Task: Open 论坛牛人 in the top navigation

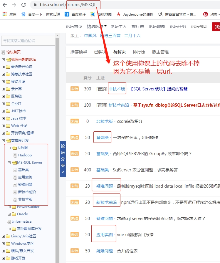Action: [119, 27]
